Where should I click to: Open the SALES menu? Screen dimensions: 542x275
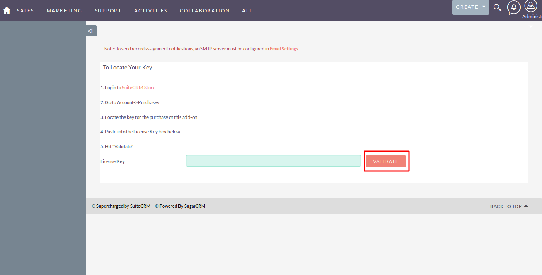pos(26,11)
